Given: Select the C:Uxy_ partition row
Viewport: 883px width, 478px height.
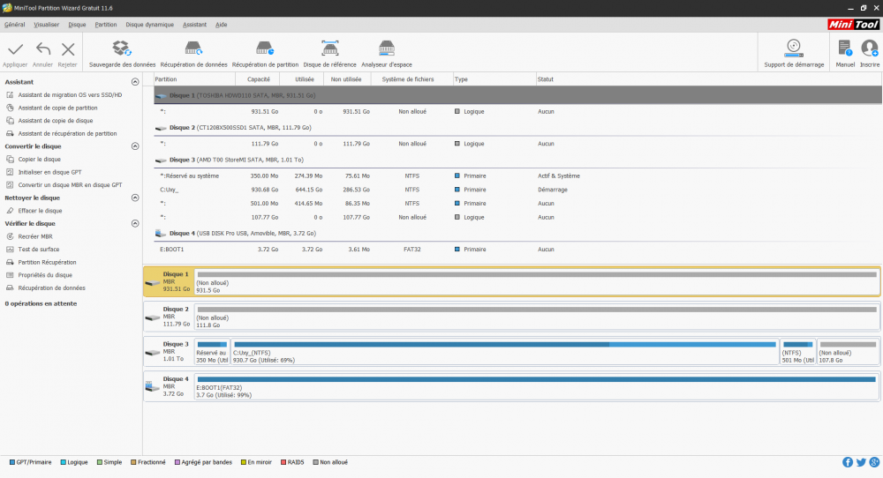Looking at the screenshot, I should click(517, 190).
